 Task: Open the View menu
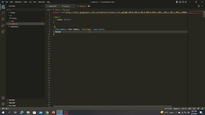pyautogui.click(x=25, y=2)
